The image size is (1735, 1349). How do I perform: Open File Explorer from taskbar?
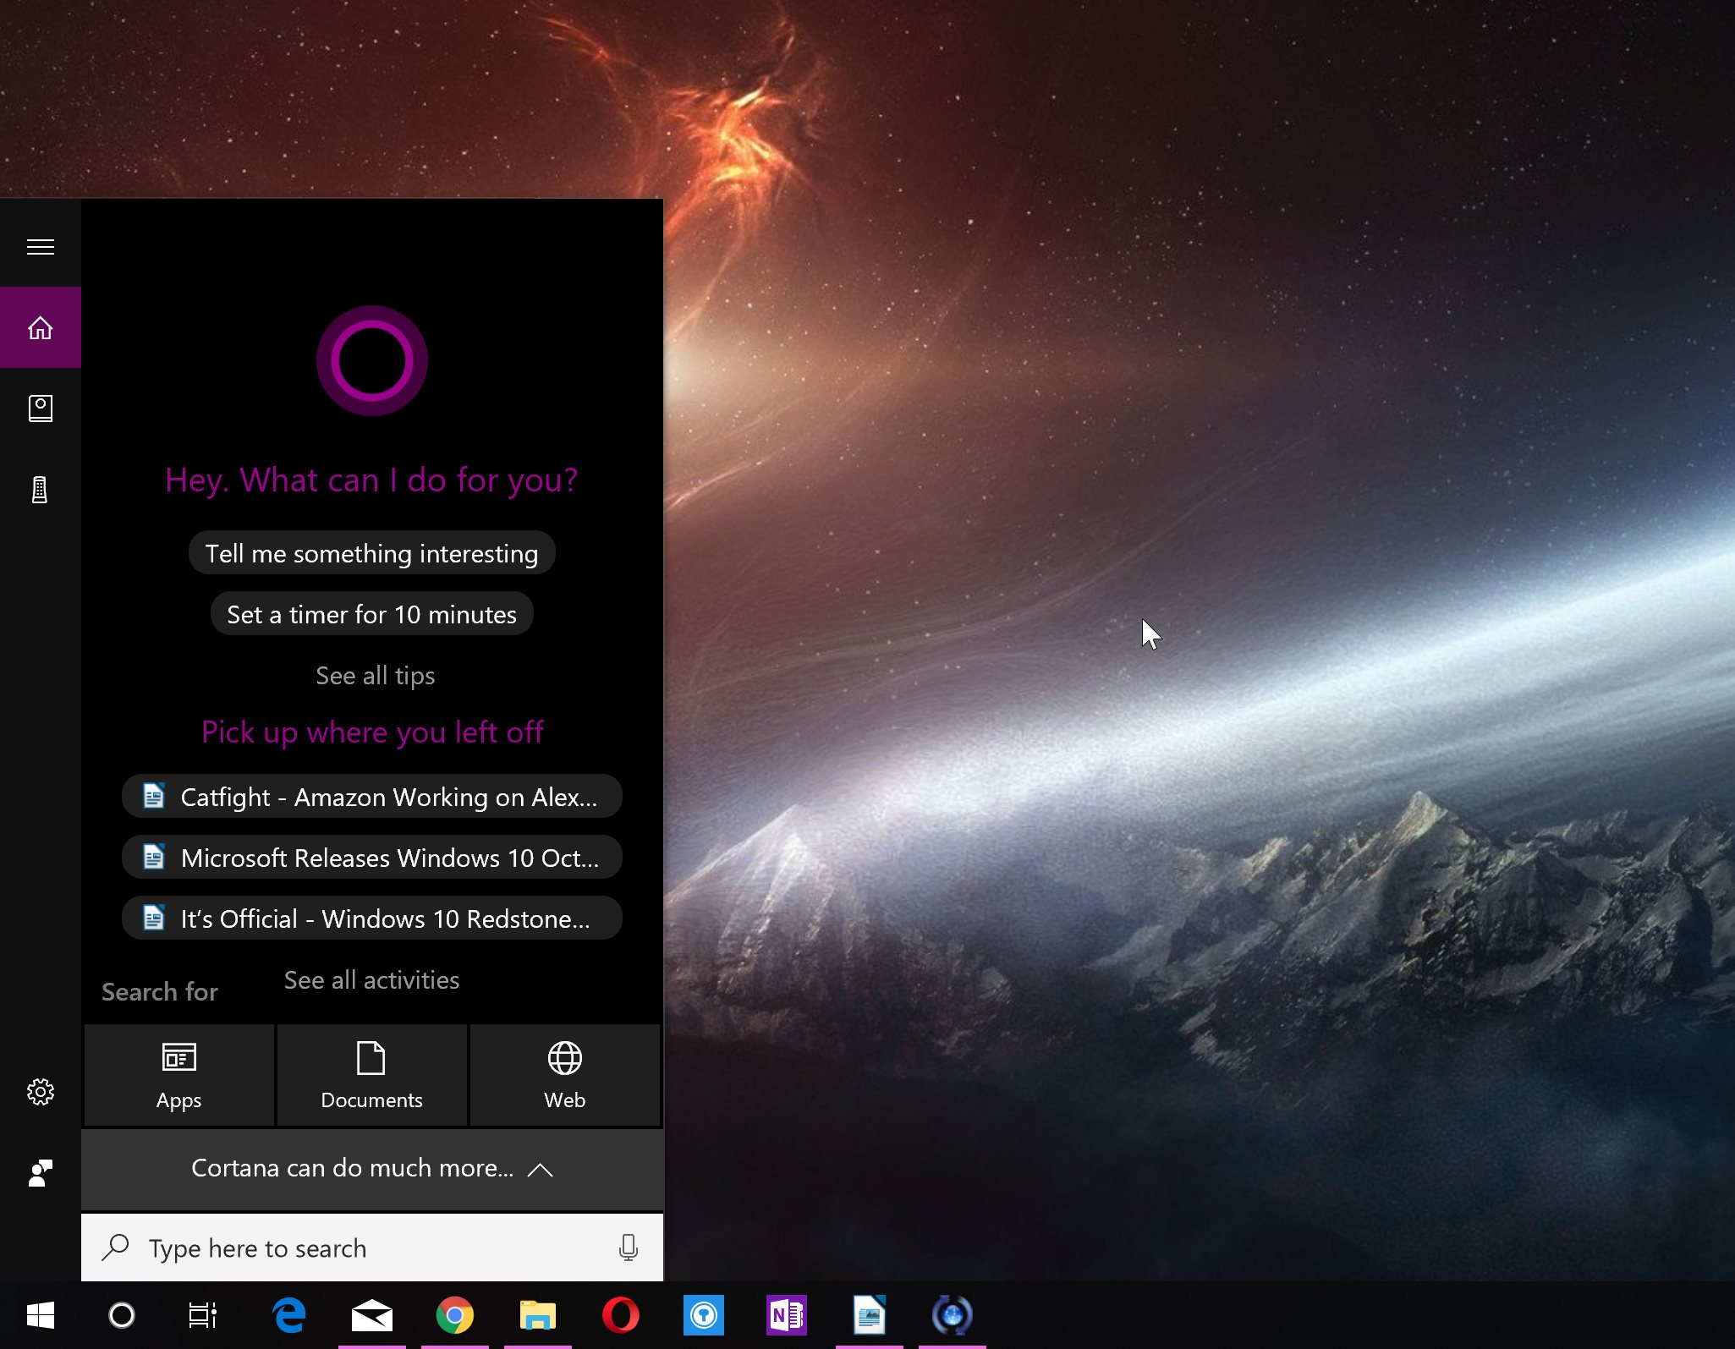[538, 1315]
